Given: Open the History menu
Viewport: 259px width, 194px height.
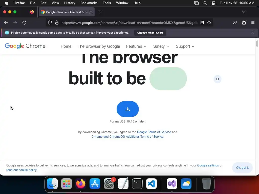Looking at the screenshot, I should (x=70, y=3).
